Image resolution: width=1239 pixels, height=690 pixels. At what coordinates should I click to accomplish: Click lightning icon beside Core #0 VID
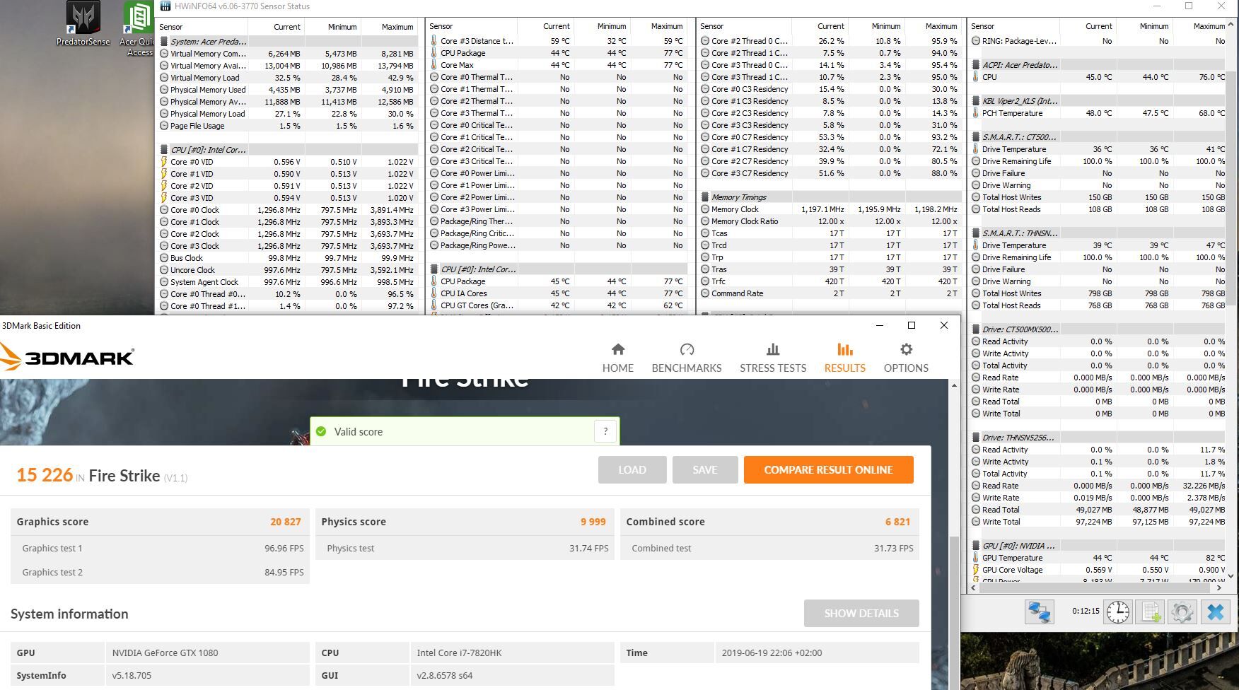point(164,162)
